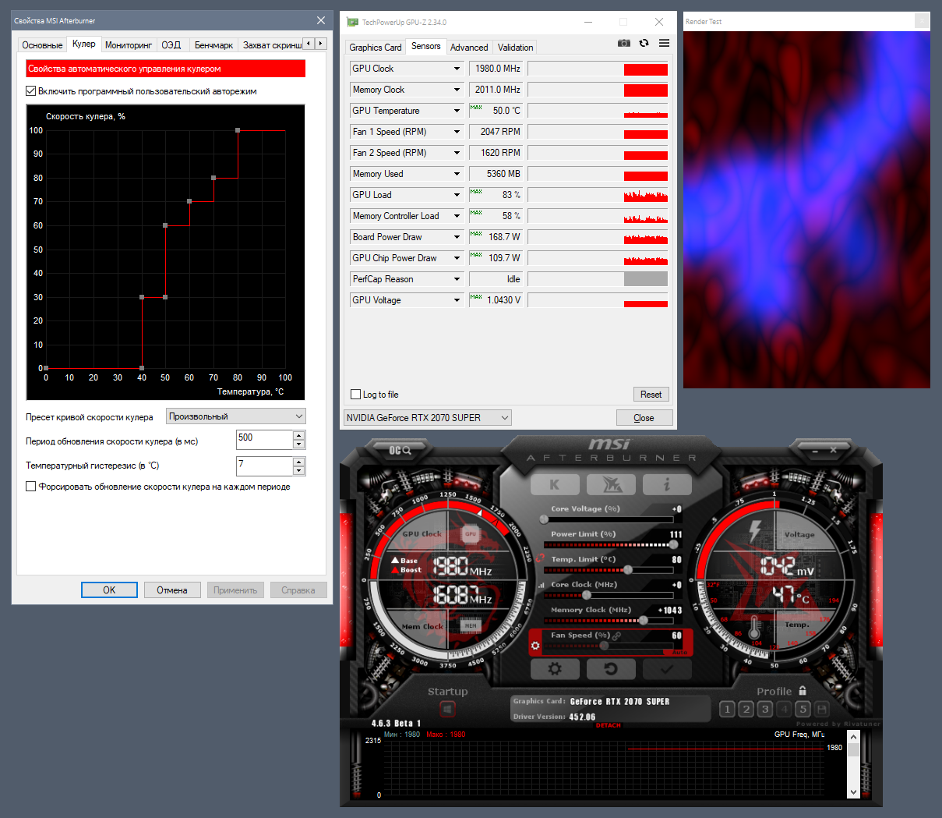Load Afterburner profile slot 1

pyautogui.click(x=727, y=709)
